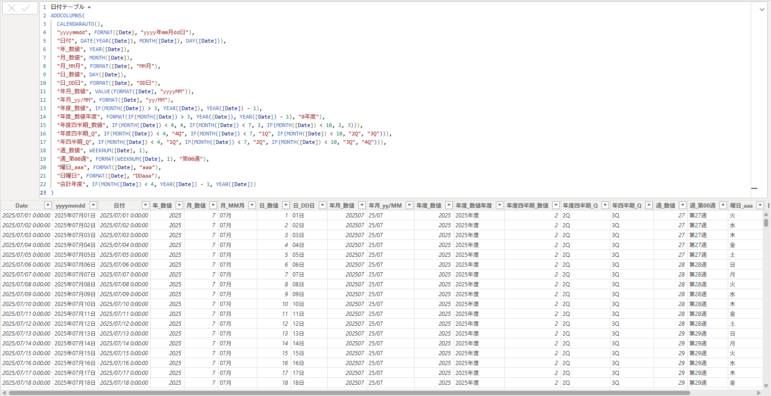Cancel the DAX formula edit (X icon)

click(12, 8)
